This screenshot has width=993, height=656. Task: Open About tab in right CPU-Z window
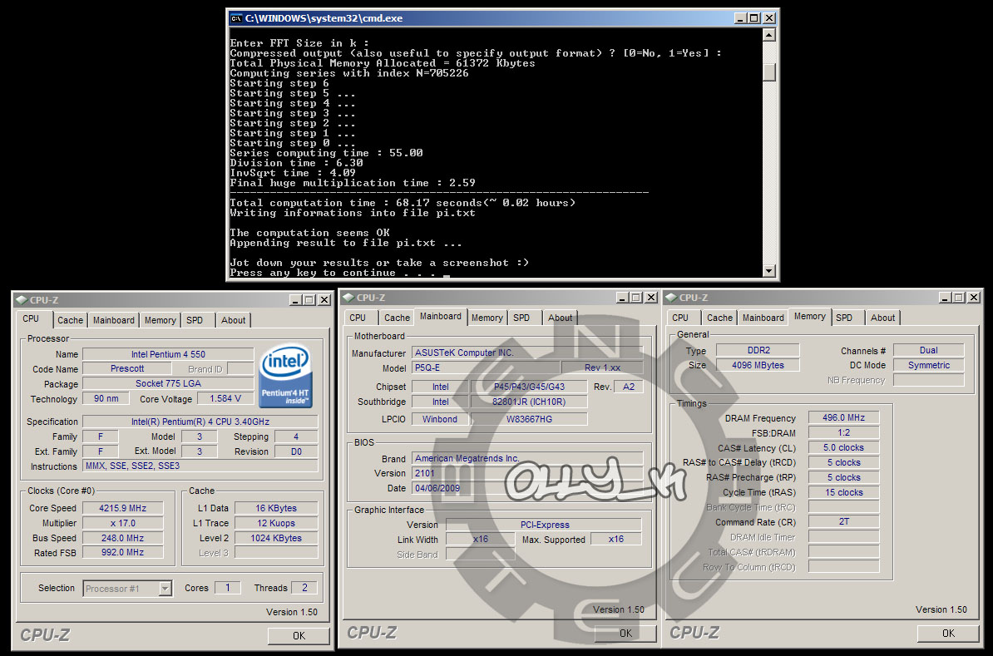click(x=883, y=318)
